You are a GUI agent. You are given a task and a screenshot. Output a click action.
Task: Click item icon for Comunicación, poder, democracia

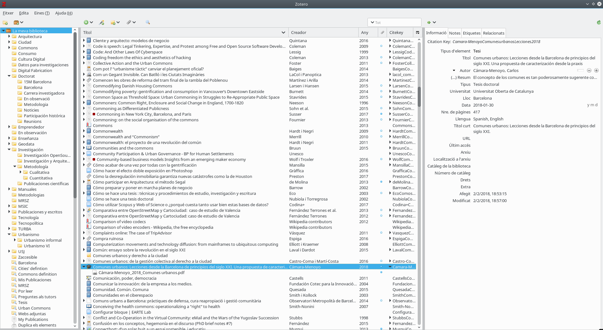(x=89, y=278)
